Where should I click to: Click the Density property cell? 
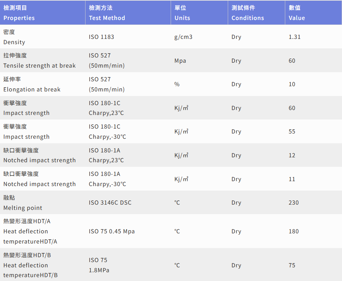click(x=42, y=37)
